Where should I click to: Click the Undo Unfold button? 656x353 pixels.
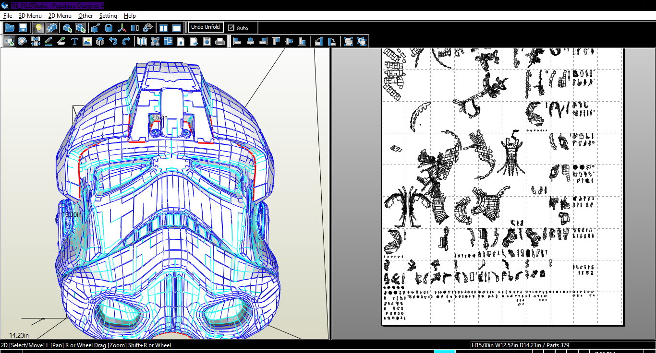[206, 27]
